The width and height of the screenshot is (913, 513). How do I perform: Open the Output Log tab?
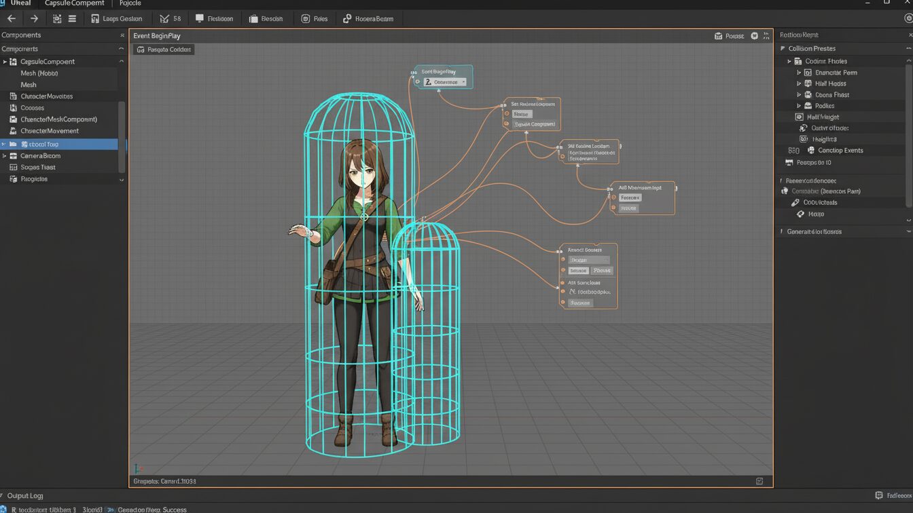(24, 496)
